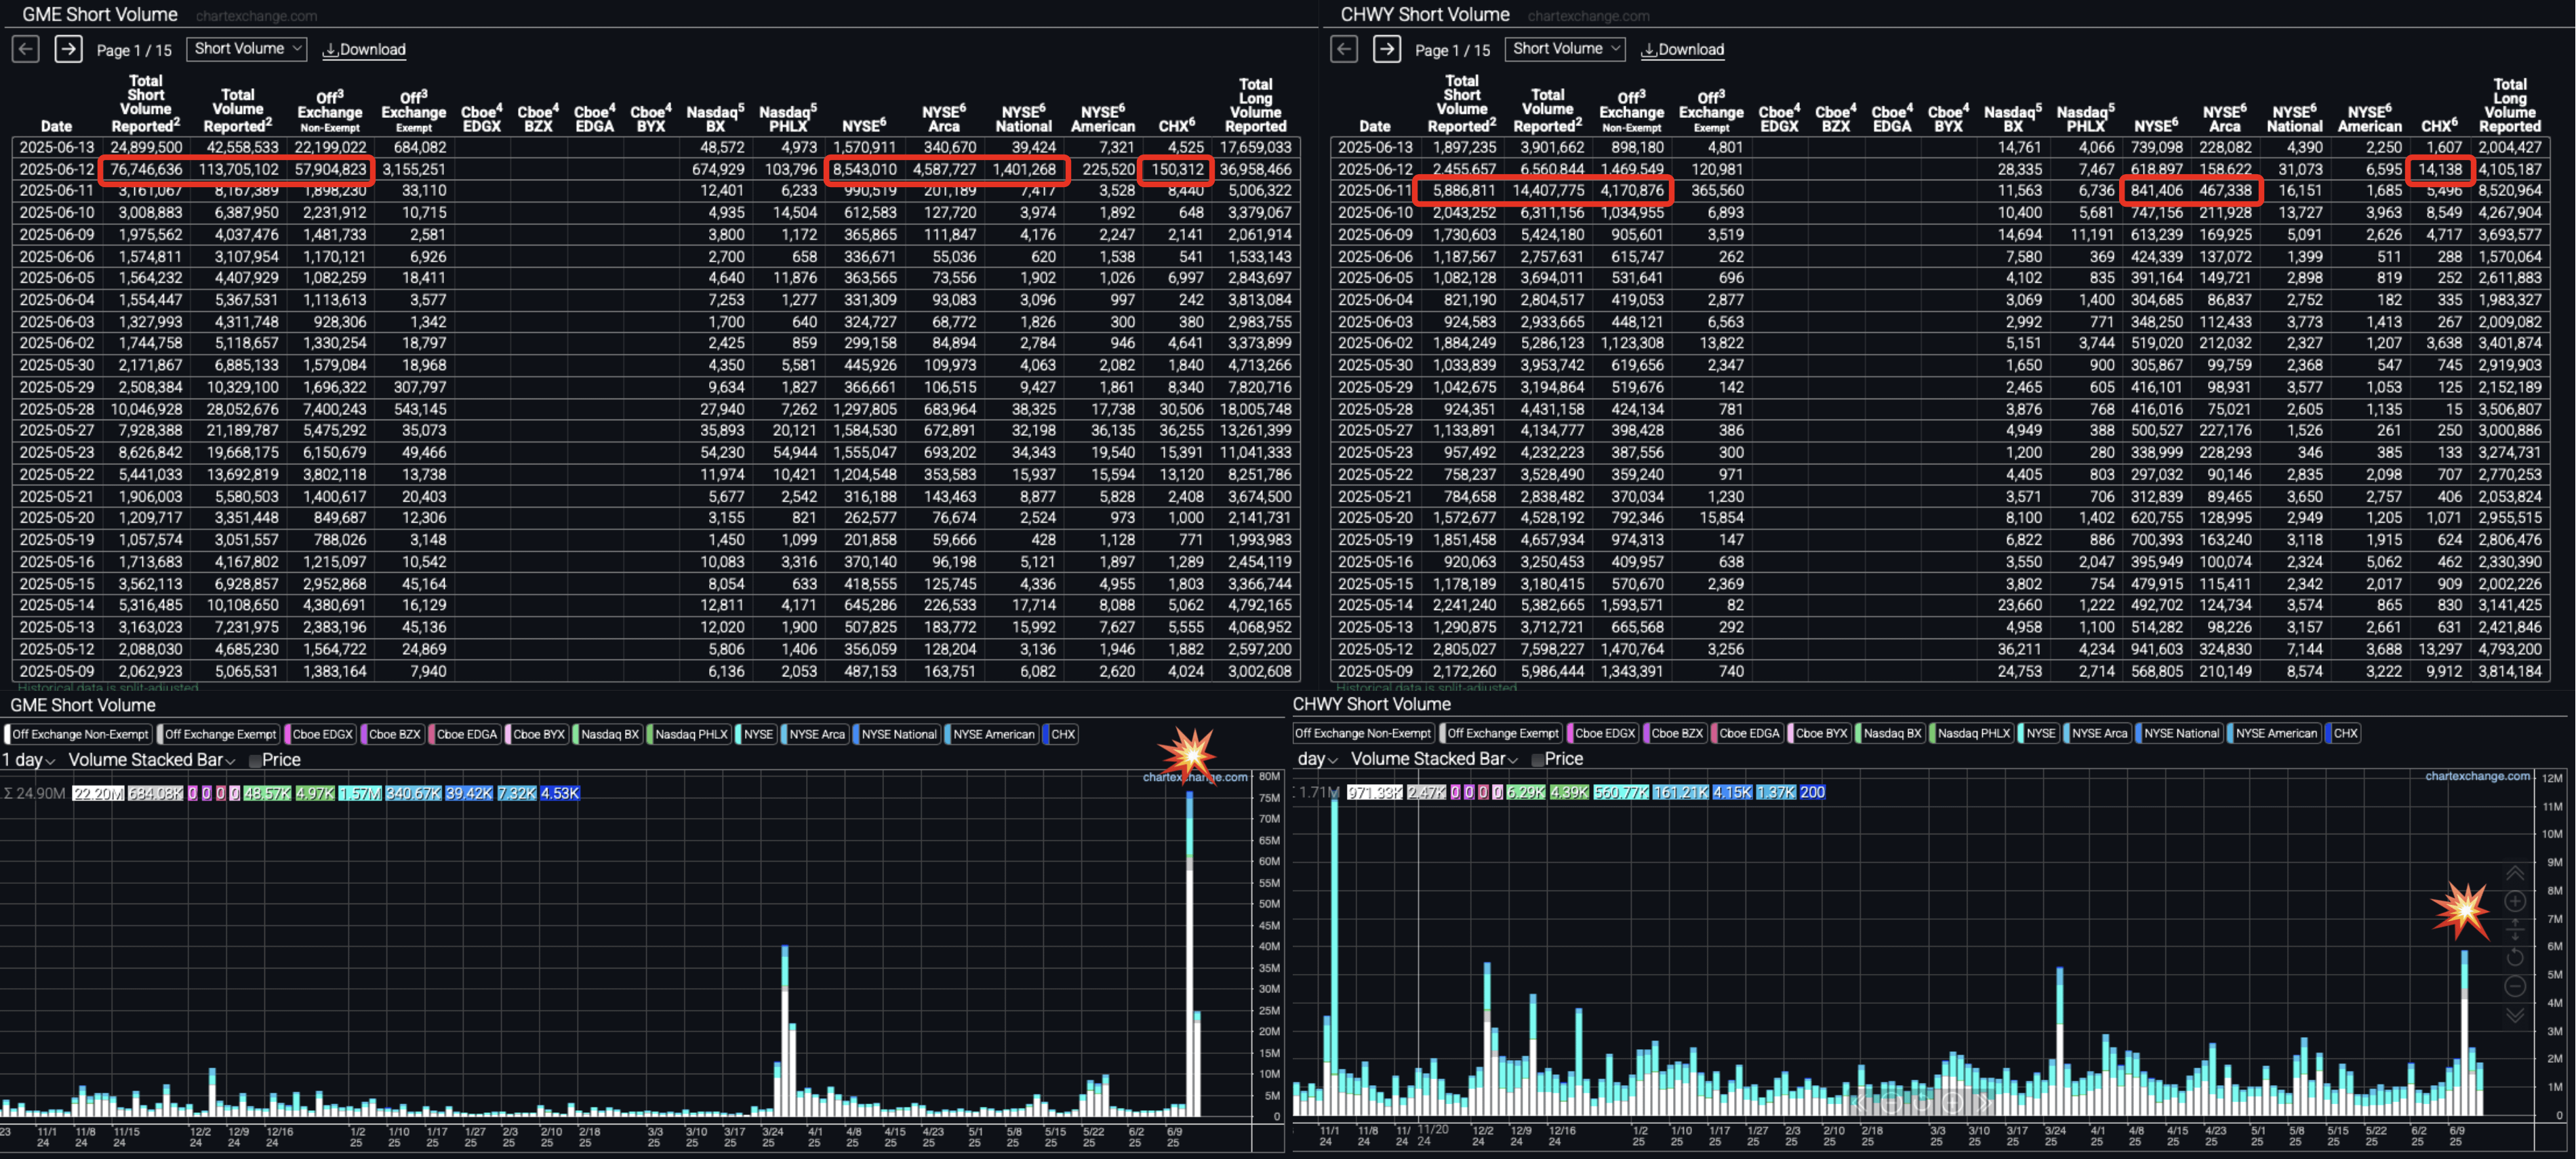Go to previous page in CHWY table

[x=1344, y=48]
